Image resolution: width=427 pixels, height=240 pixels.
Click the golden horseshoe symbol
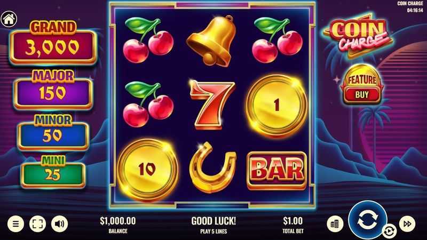[212, 167]
